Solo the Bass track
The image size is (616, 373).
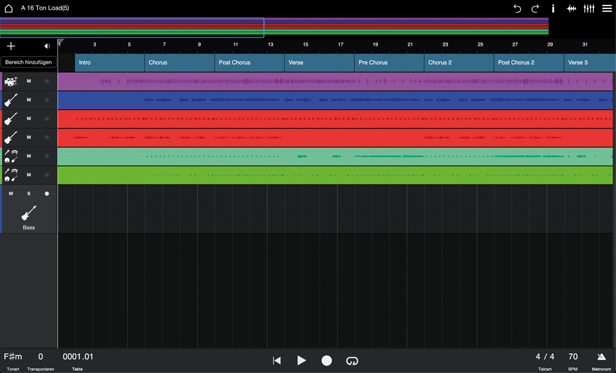coord(29,194)
